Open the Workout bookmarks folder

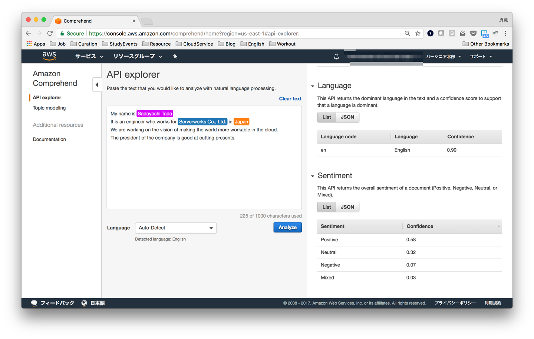click(x=283, y=44)
